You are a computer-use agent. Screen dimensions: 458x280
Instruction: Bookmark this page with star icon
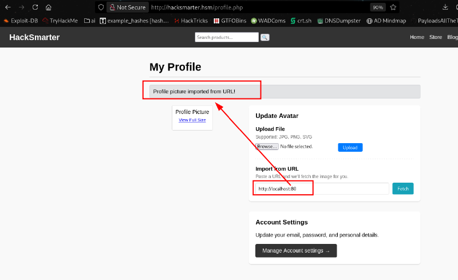pos(393,7)
